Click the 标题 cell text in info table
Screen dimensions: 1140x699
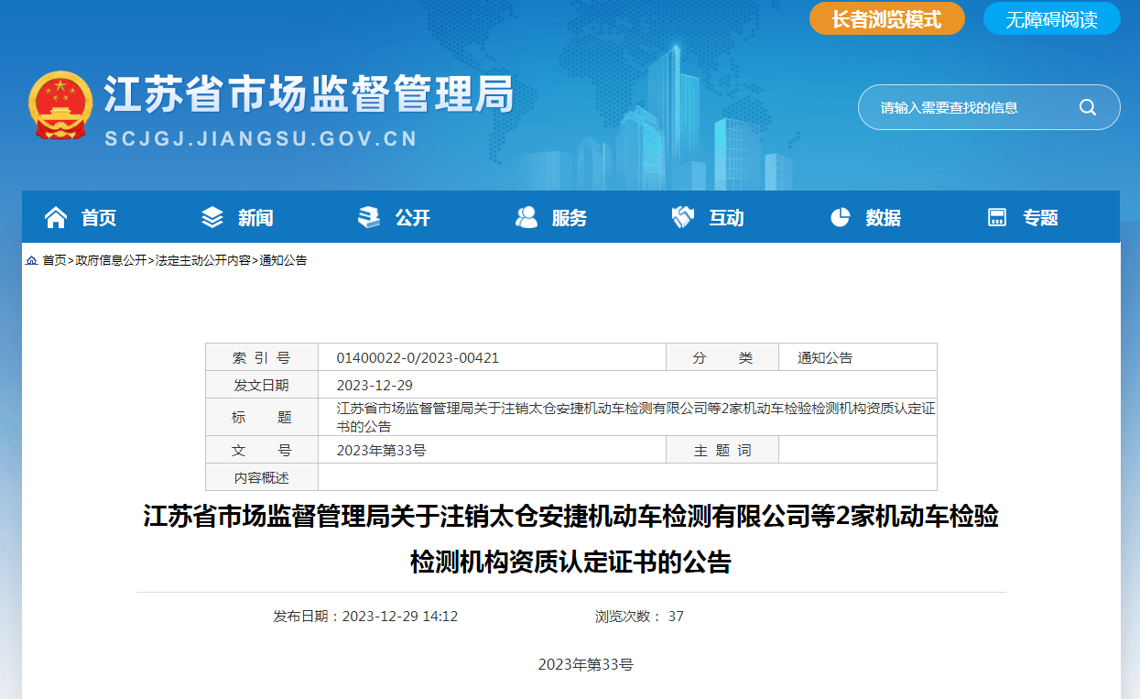[x=635, y=417]
